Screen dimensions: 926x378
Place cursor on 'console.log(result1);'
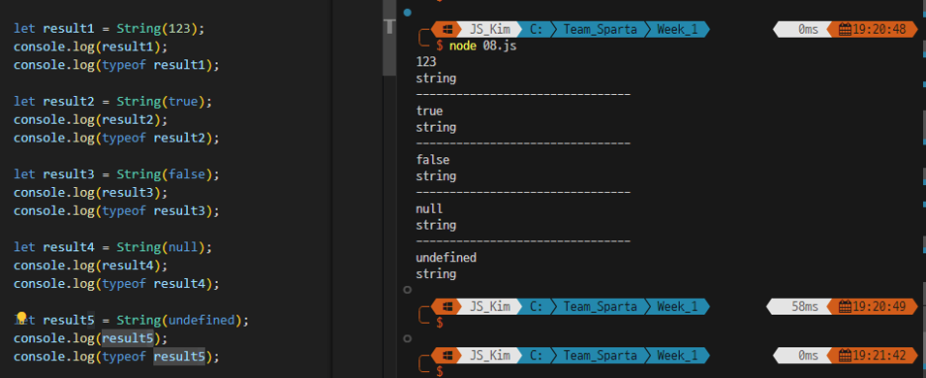click(91, 47)
